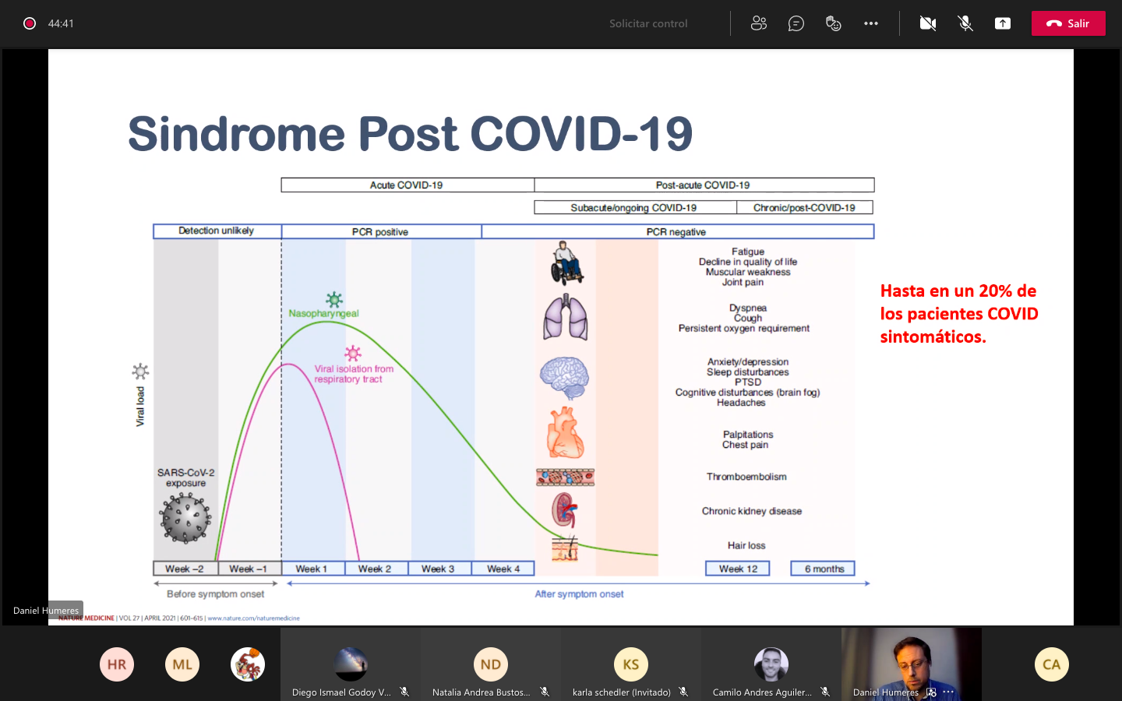Open the meeting chat
The image size is (1122, 701).
pyautogui.click(x=796, y=23)
